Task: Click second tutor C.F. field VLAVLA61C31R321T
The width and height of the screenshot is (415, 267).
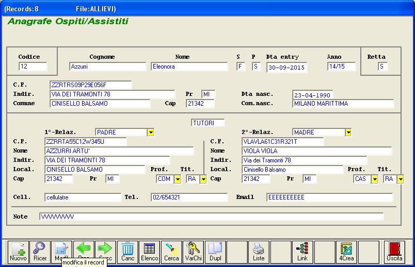Action: pos(283,142)
